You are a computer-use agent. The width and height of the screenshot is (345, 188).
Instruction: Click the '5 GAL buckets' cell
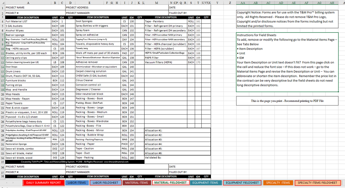28,26
